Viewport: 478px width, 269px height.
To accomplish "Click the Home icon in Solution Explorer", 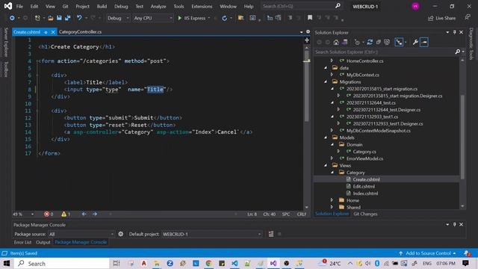I will (336, 42).
